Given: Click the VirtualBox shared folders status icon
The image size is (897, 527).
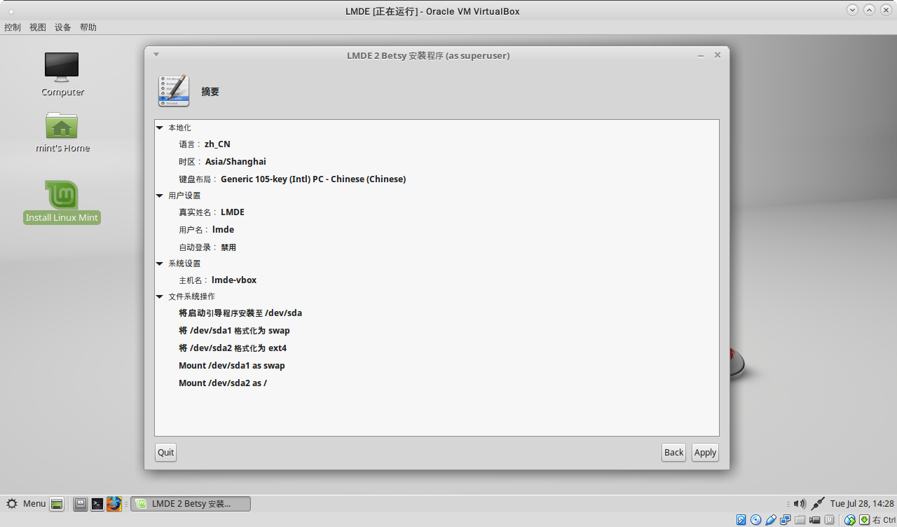Looking at the screenshot, I should [800, 520].
